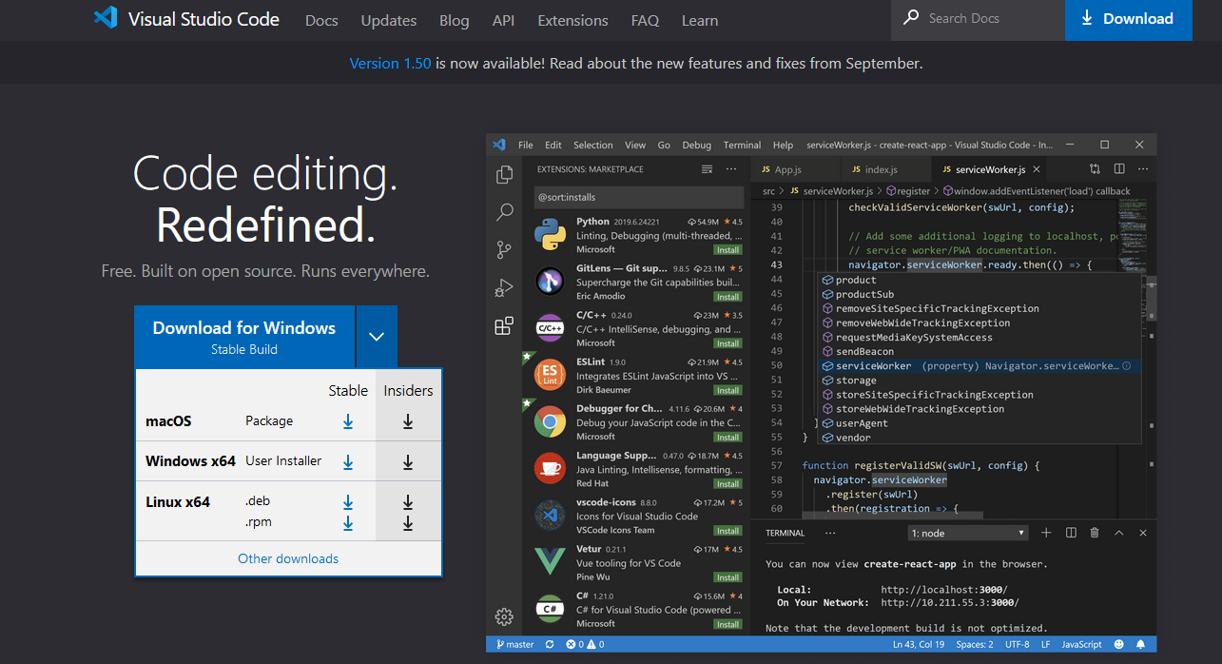
Task: Install the Debugger for Chrome extension
Action: click(x=728, y=437)
